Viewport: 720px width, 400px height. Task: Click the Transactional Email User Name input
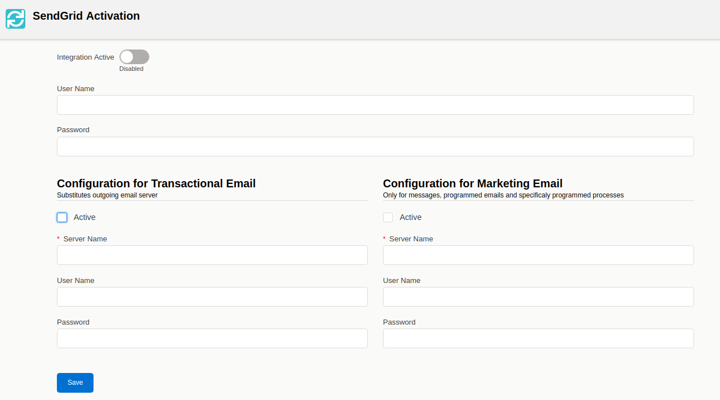[212, 297]
